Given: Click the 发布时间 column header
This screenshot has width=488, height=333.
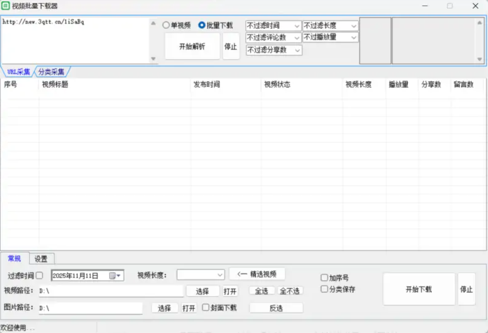Looking at the screenshot, I should pyautogui.click(x=226, y=84).
